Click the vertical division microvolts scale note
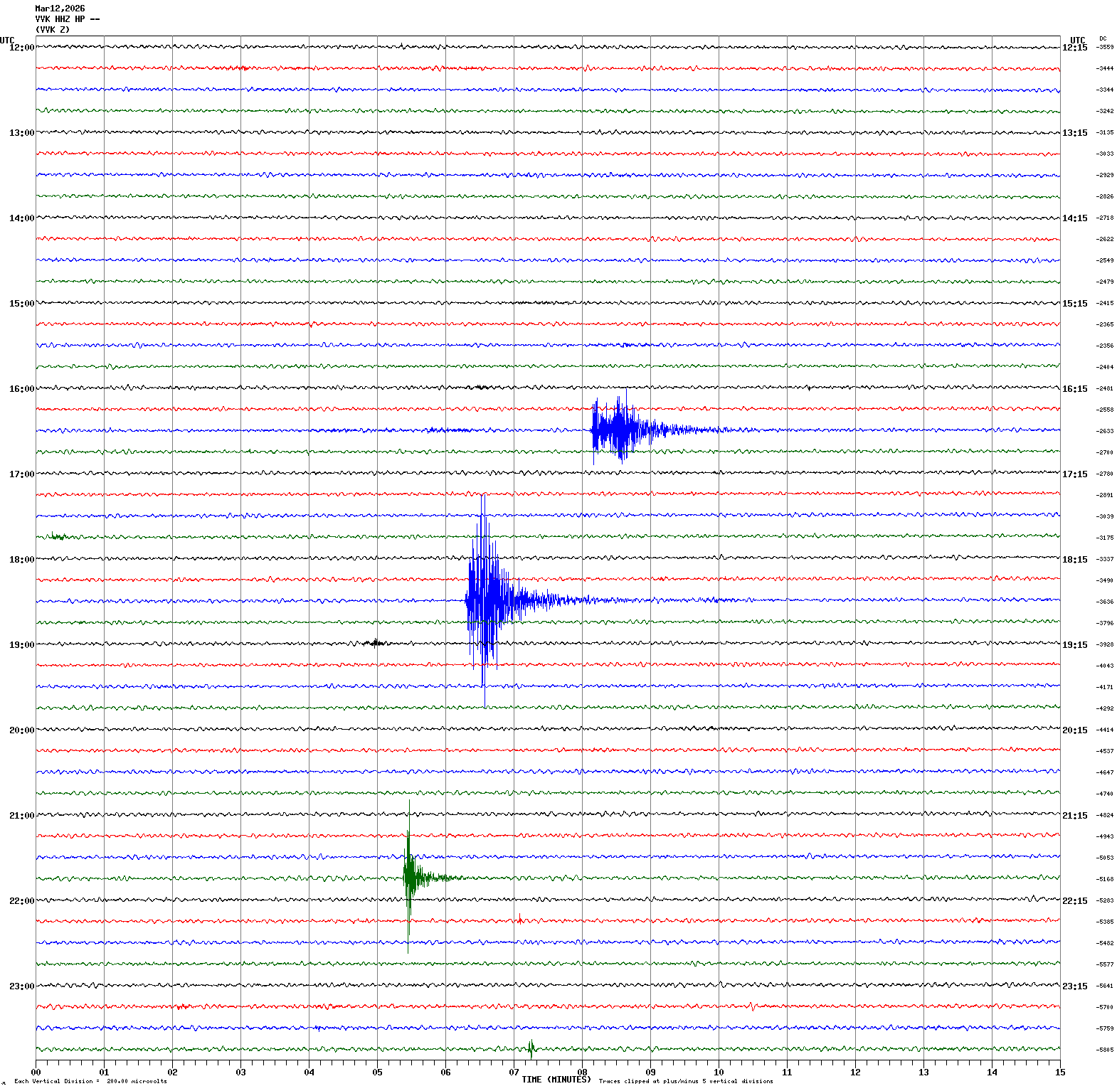Screen dimensions: 1117x1091 (x=90, y=1081)
